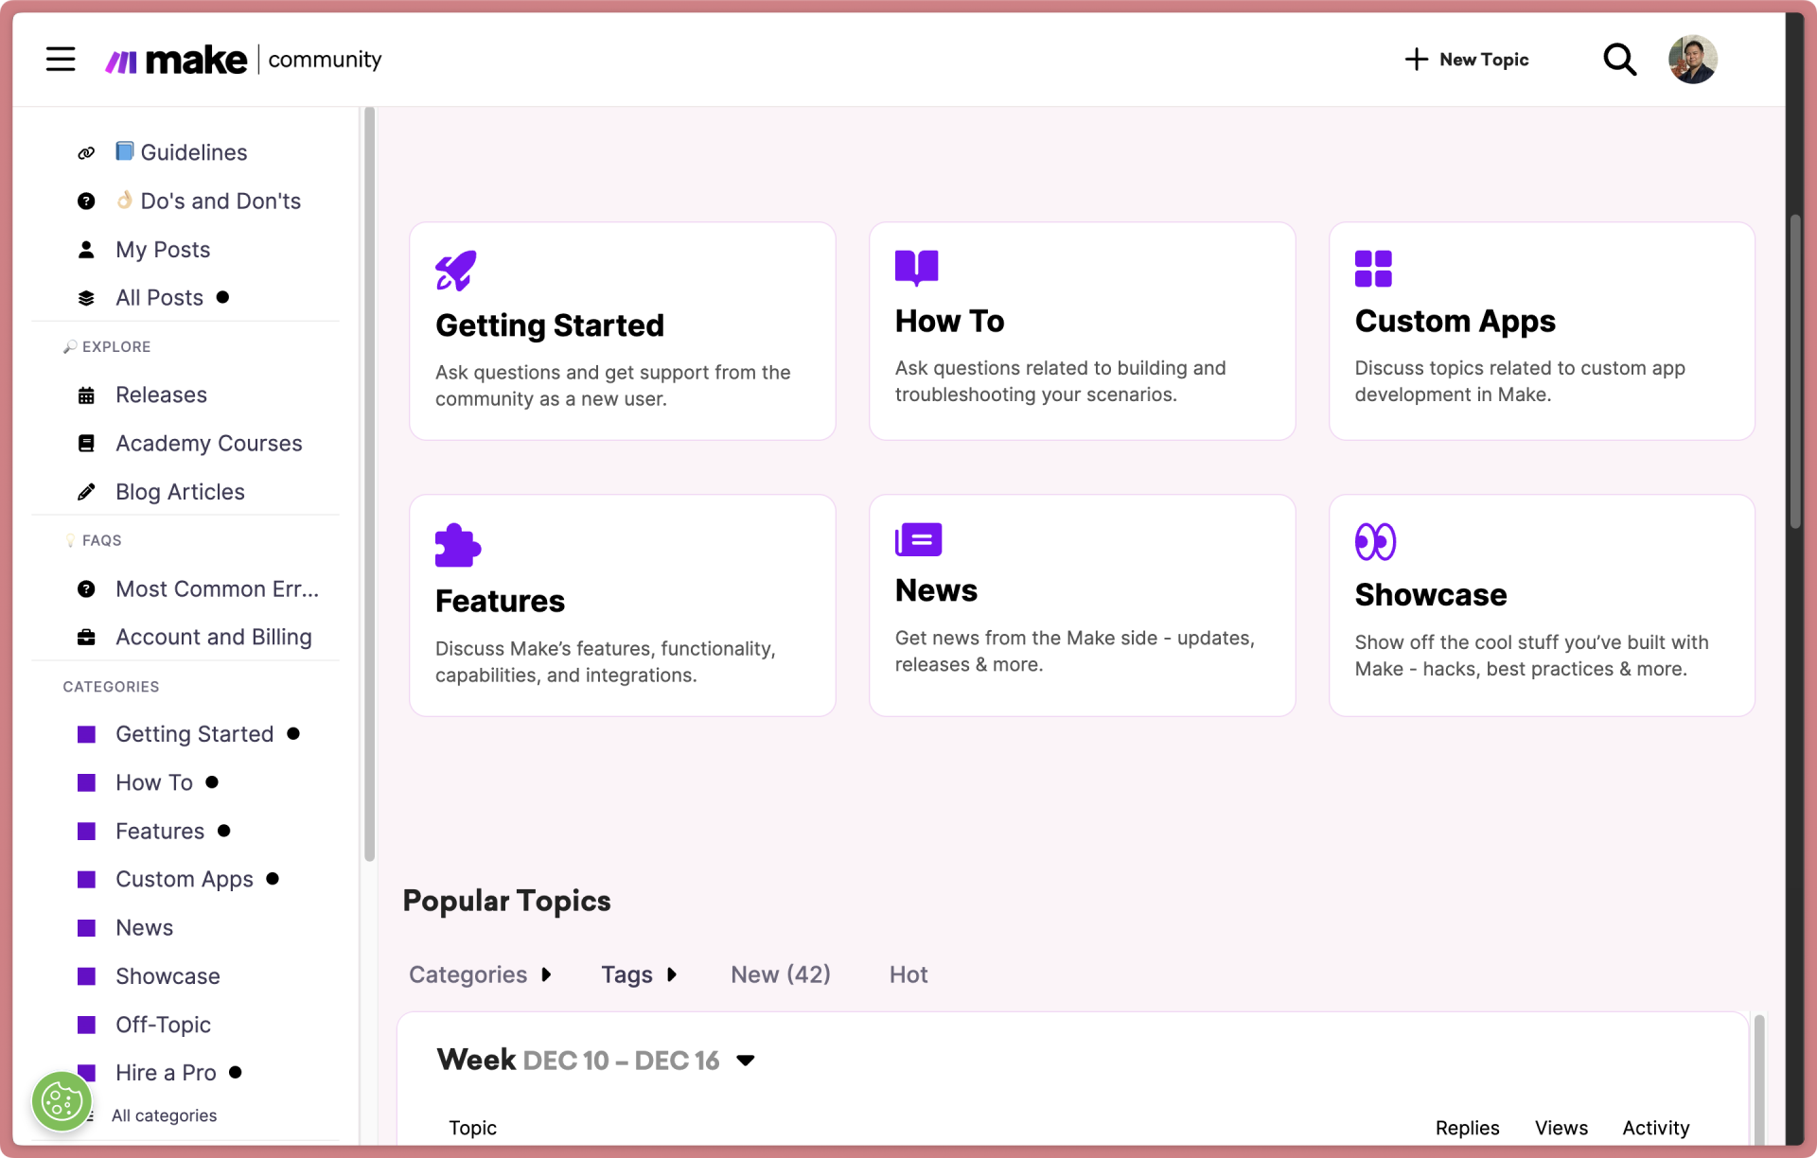The width and height of the screenshot is (1817, 1158).
Task: Open the Account and Billing page
Action: click(213, 637)
